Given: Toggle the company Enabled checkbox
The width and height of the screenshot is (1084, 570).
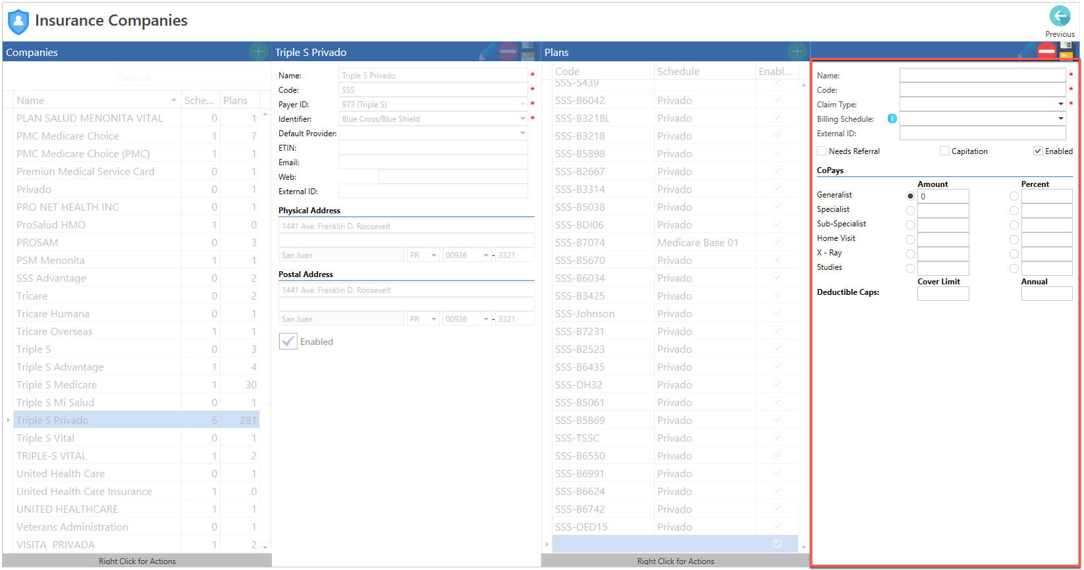Looking at the screenshot, I should point(288,341).
